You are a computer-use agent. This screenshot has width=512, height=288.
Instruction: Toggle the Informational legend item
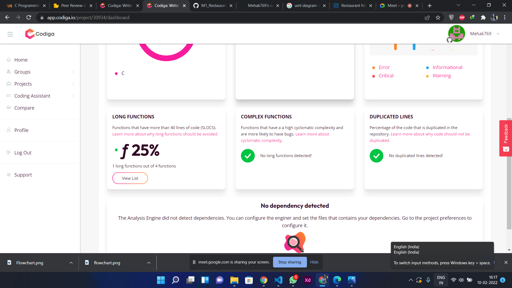coord(447,67)
